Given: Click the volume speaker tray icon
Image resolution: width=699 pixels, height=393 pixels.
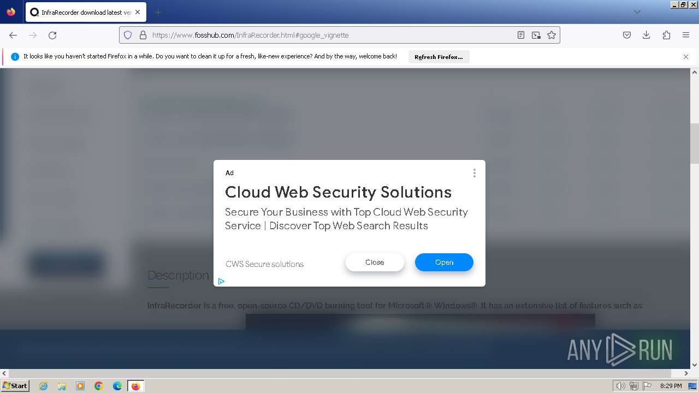Looking at the screenshot, I should [x=620, y=386].
